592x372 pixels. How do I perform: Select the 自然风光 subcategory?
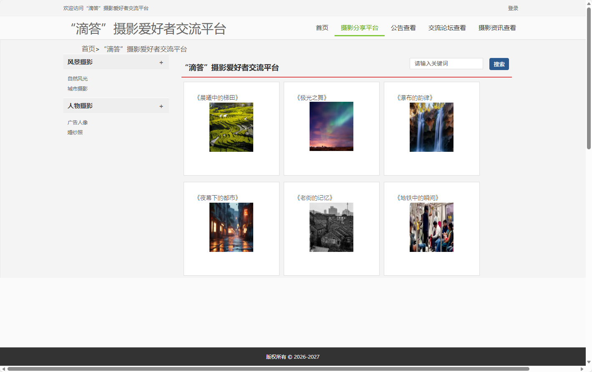tap(77, 78)
